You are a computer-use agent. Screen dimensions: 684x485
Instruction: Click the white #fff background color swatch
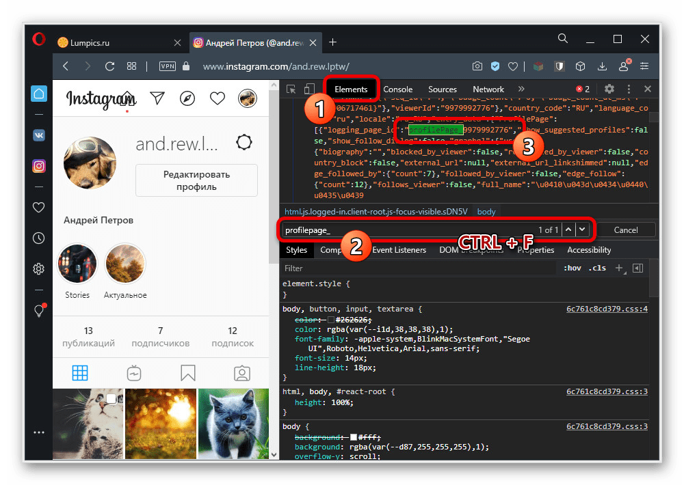354,436
